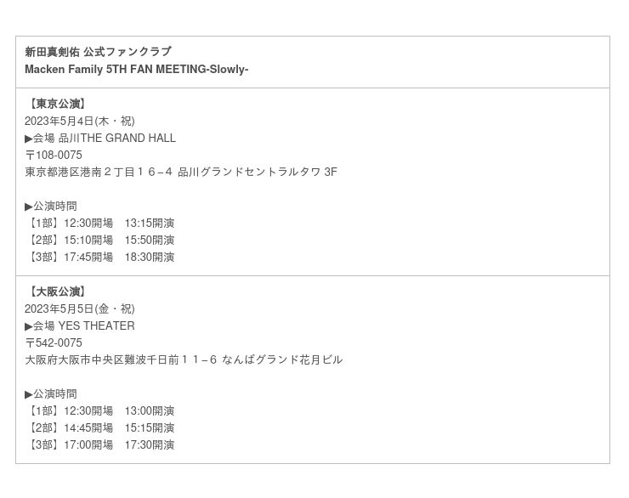
Task: Click the Tokyo 3部 17:45開場 time row
Action: pos(99,257)
